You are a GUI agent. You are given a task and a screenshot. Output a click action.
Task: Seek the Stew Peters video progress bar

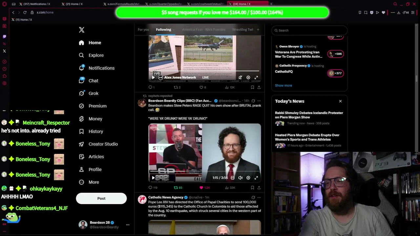205,171
